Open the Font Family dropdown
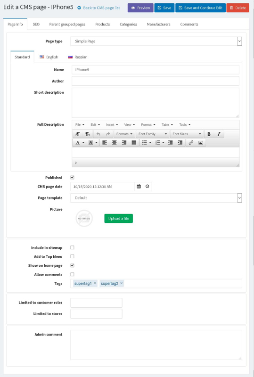254x377 pixels. [x=153, y=134]
